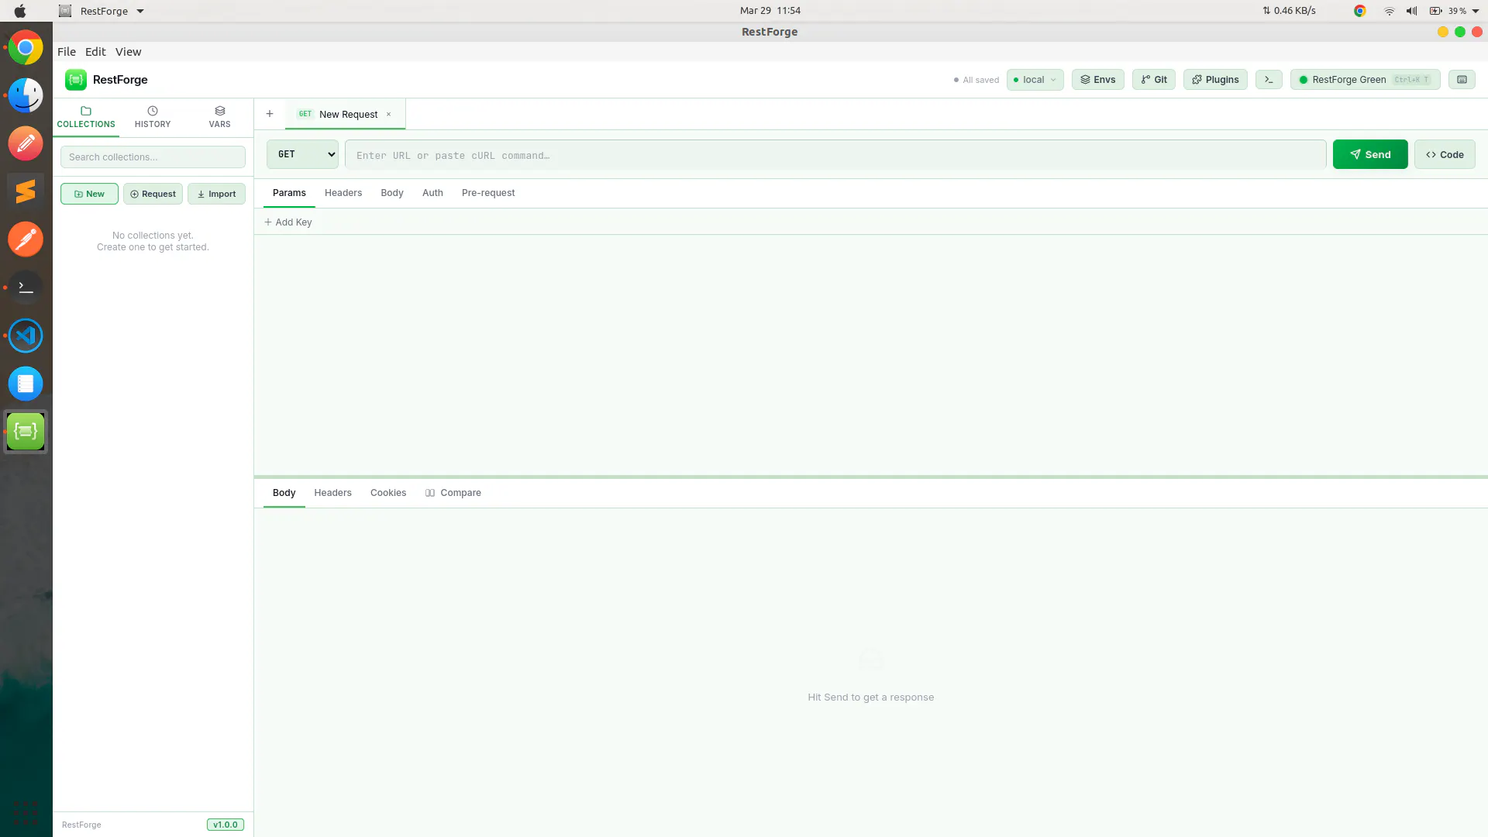Open the File menu
The height and width of the screenshot is (837, 1488).
click(67, 52)
